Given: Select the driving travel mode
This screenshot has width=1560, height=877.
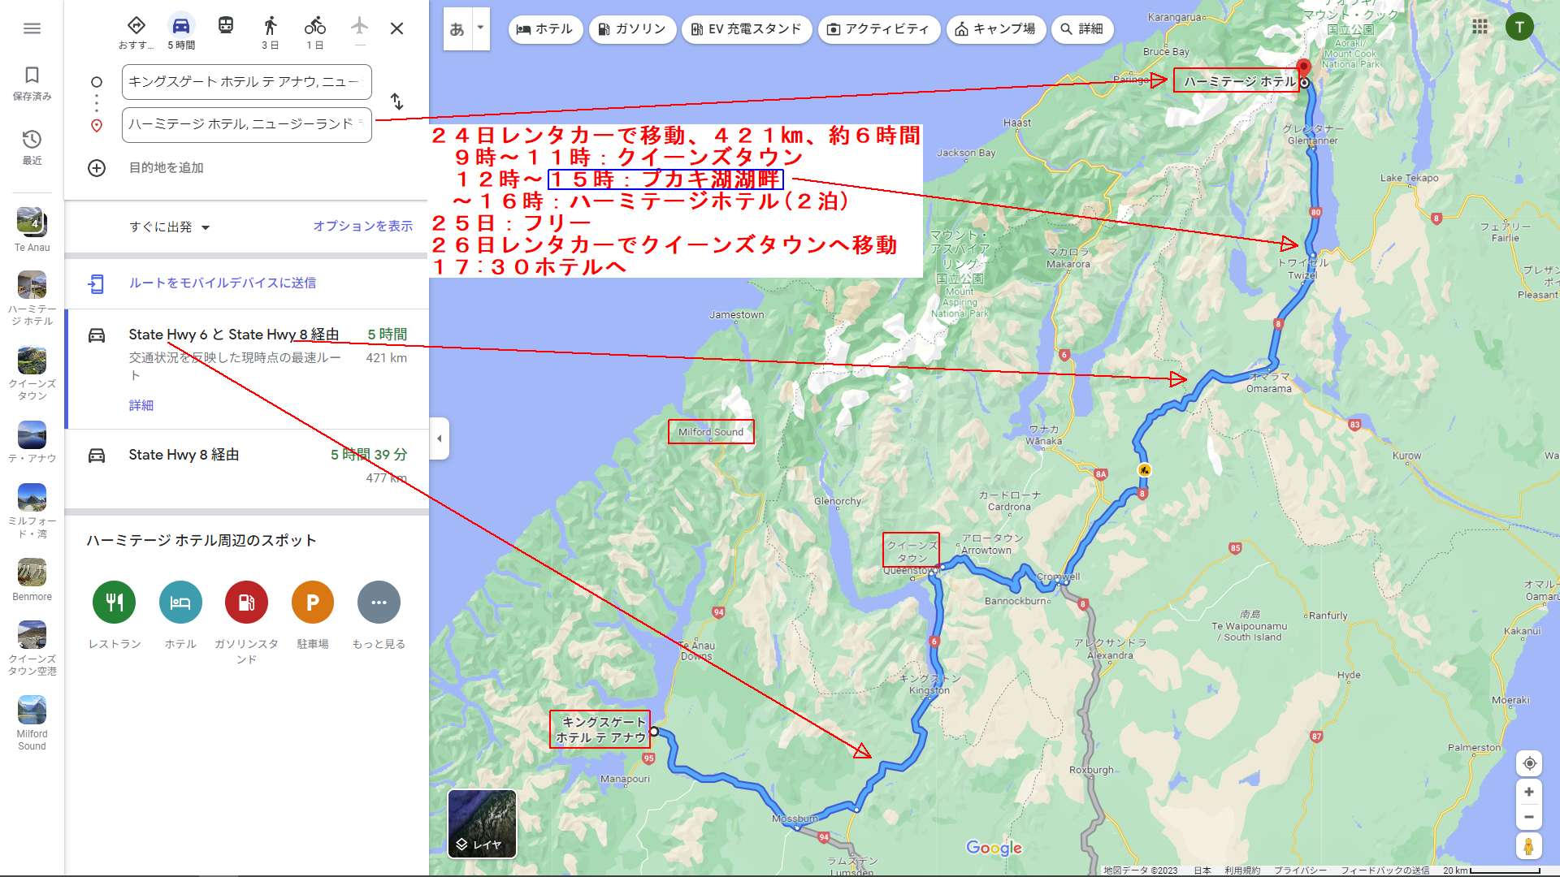Looking at the screenshot, I should 180,32.
